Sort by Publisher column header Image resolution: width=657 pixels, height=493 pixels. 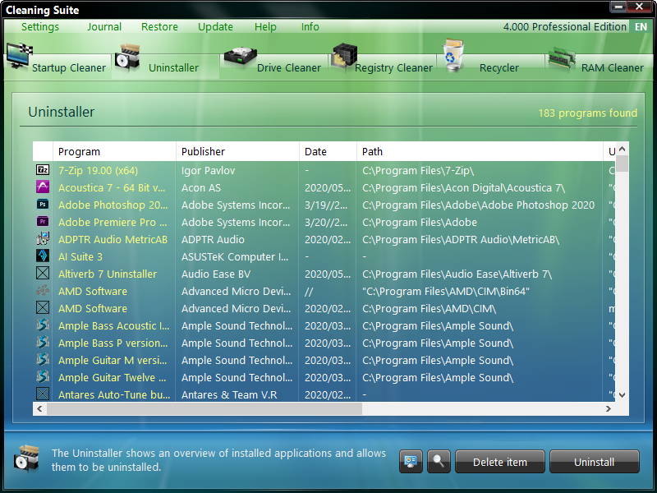(237, 151)
